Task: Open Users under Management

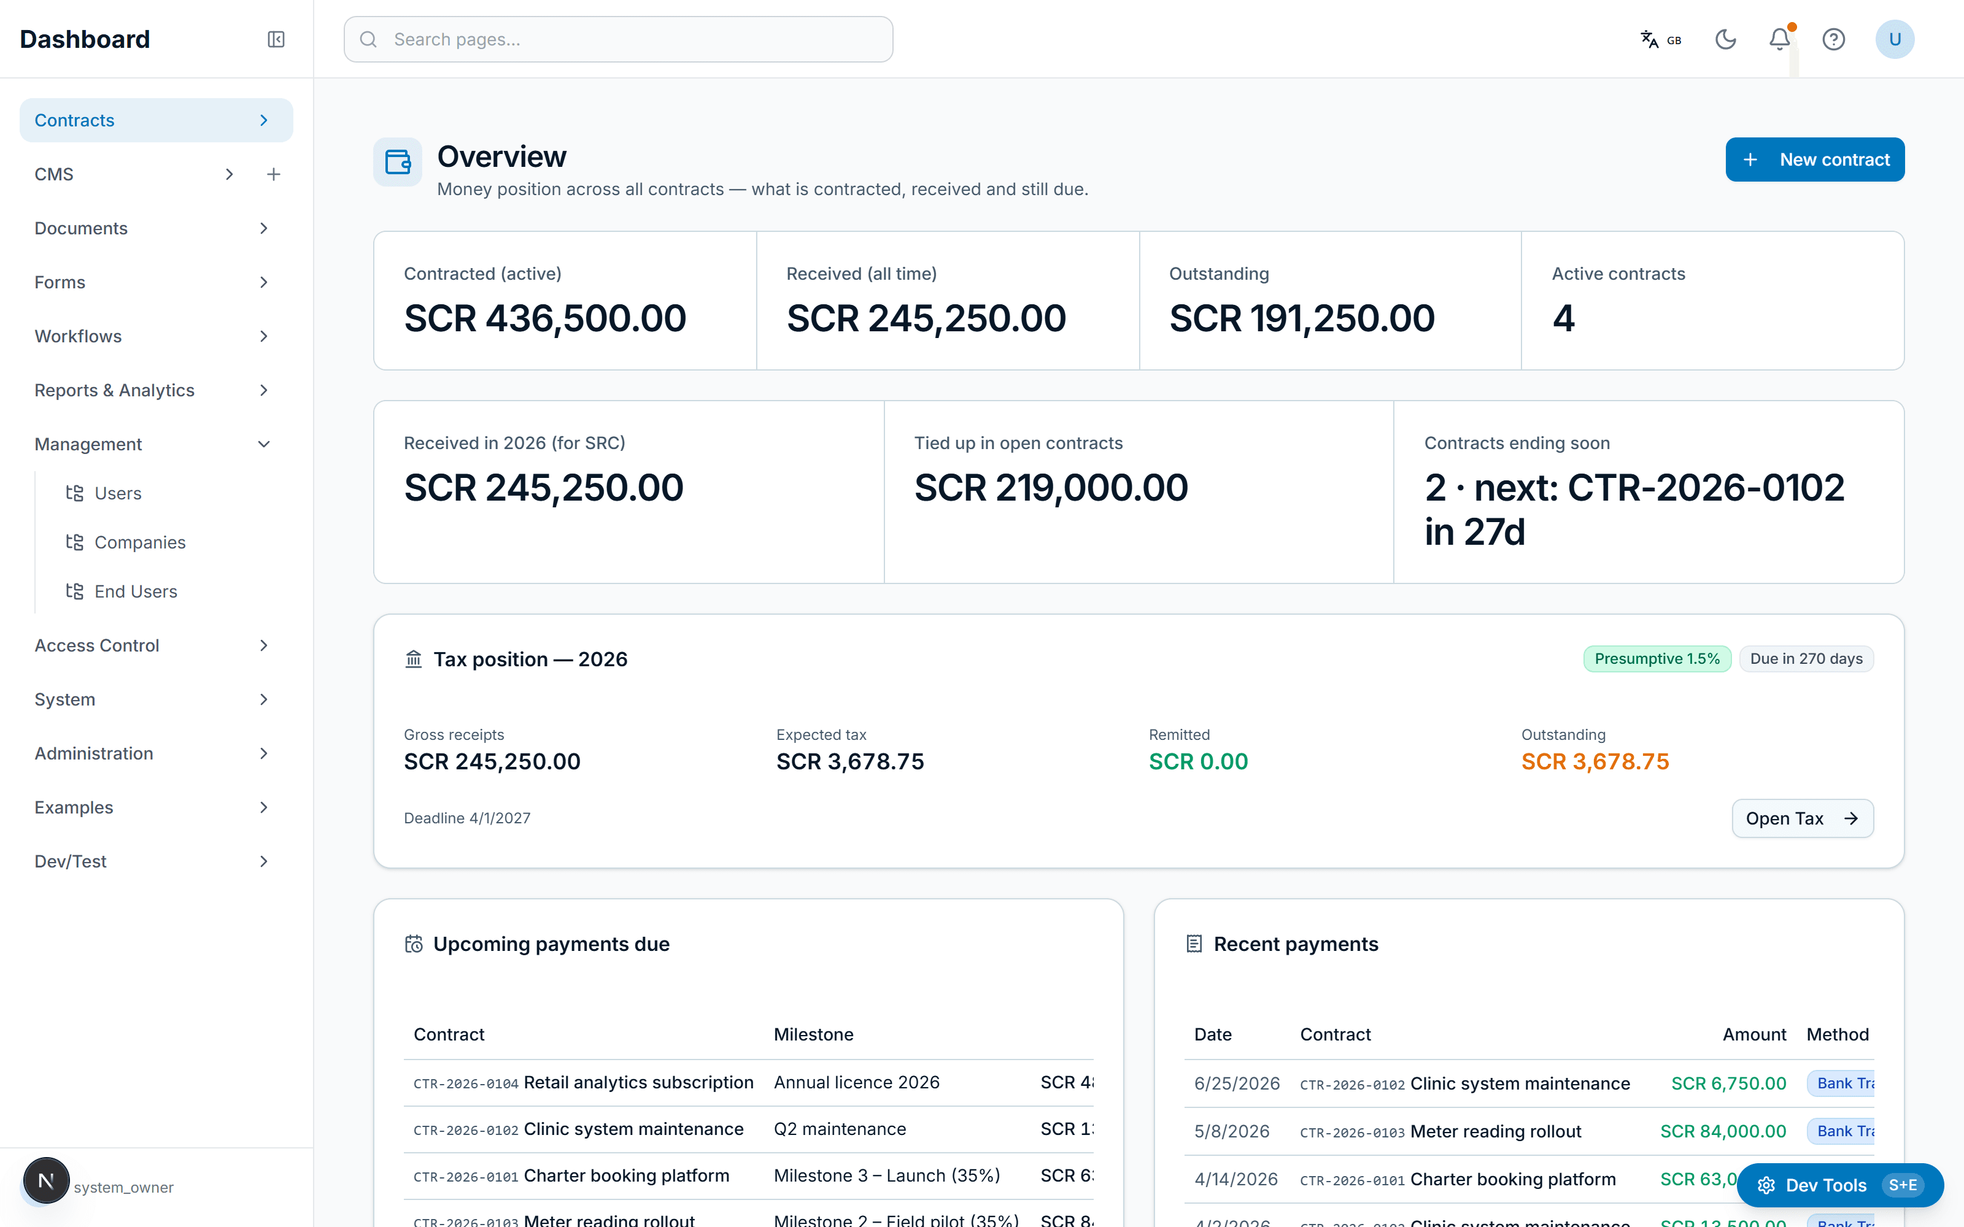Action: pyautogui.click(x=118, y=493)
